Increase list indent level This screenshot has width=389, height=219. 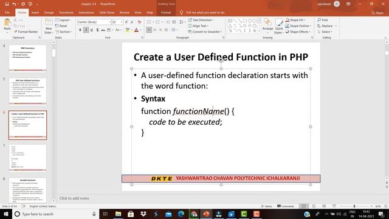click(174, 22)
